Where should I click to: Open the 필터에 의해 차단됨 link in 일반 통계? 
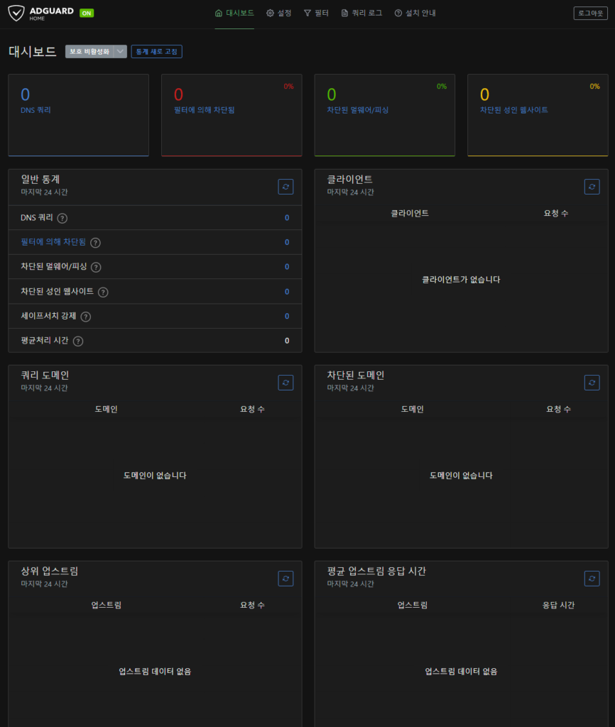[x=53, y=242]
